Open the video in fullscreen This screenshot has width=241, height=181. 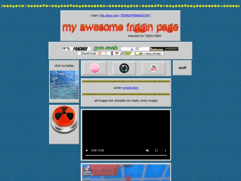pyautogui.click(x=156, y=150)
